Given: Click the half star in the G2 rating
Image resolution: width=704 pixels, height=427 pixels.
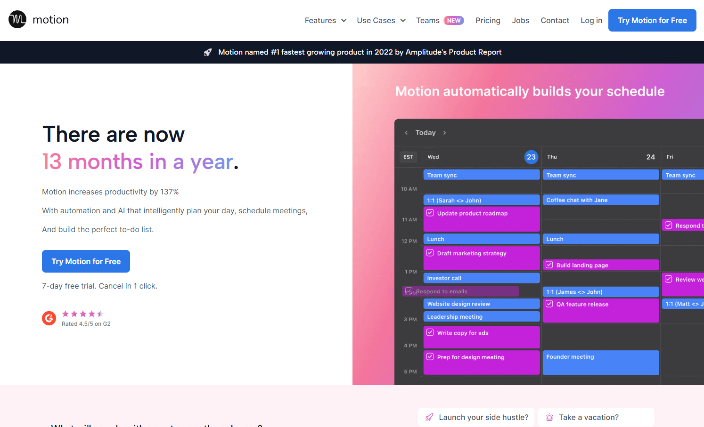Looking at the screenshot, I should coord(99,314).
